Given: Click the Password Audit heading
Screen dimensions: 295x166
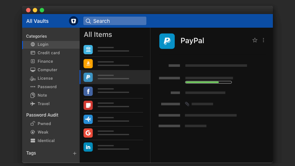Looking at the screenshot, I should coord(42,115).
